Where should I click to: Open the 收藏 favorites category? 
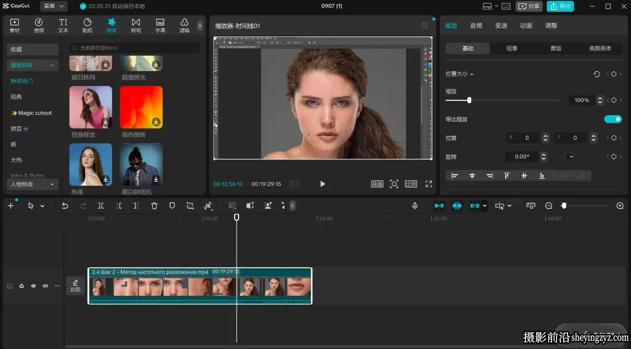pyautogui.click(x=33, y=49)
